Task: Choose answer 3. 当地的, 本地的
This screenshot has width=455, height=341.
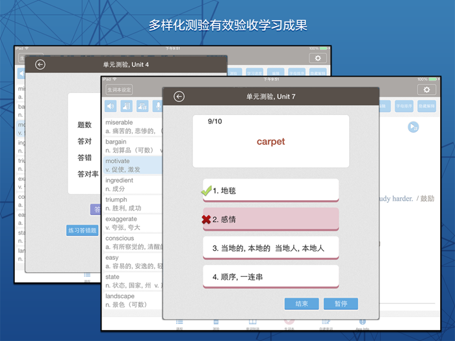Action: pos(271,248)
